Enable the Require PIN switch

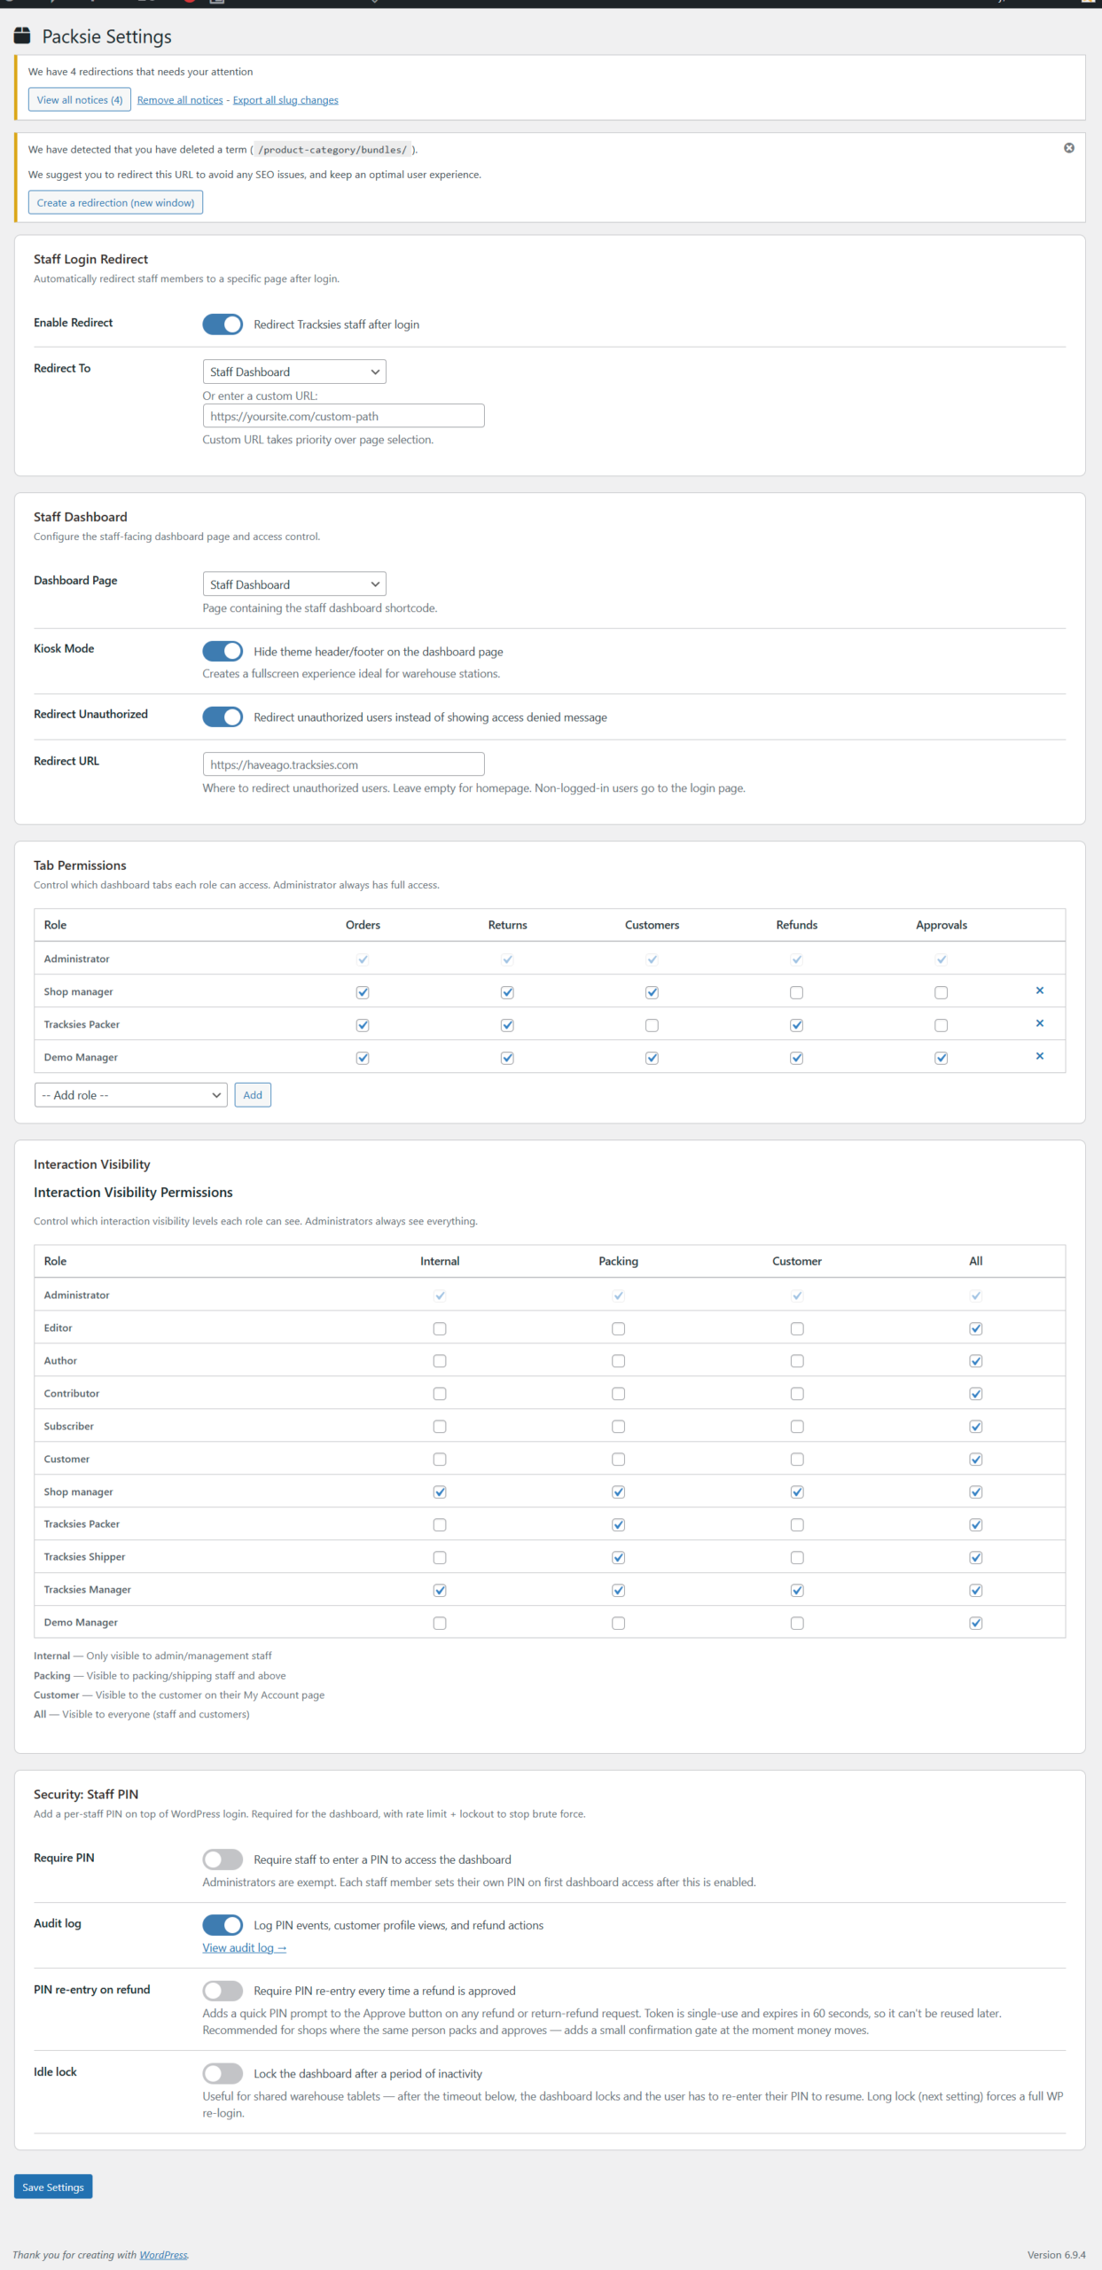pos(223,1859)
